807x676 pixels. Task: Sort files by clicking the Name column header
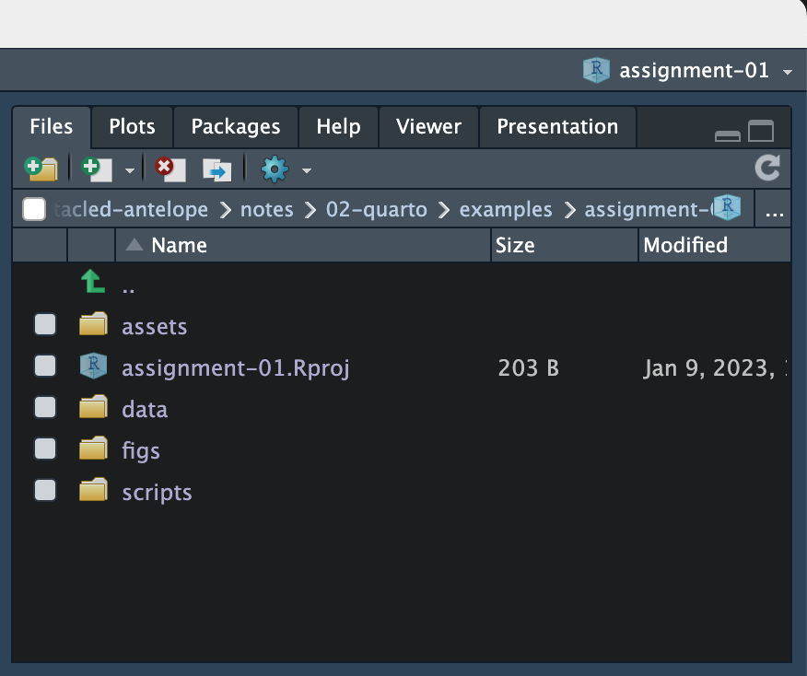(180, 245)
